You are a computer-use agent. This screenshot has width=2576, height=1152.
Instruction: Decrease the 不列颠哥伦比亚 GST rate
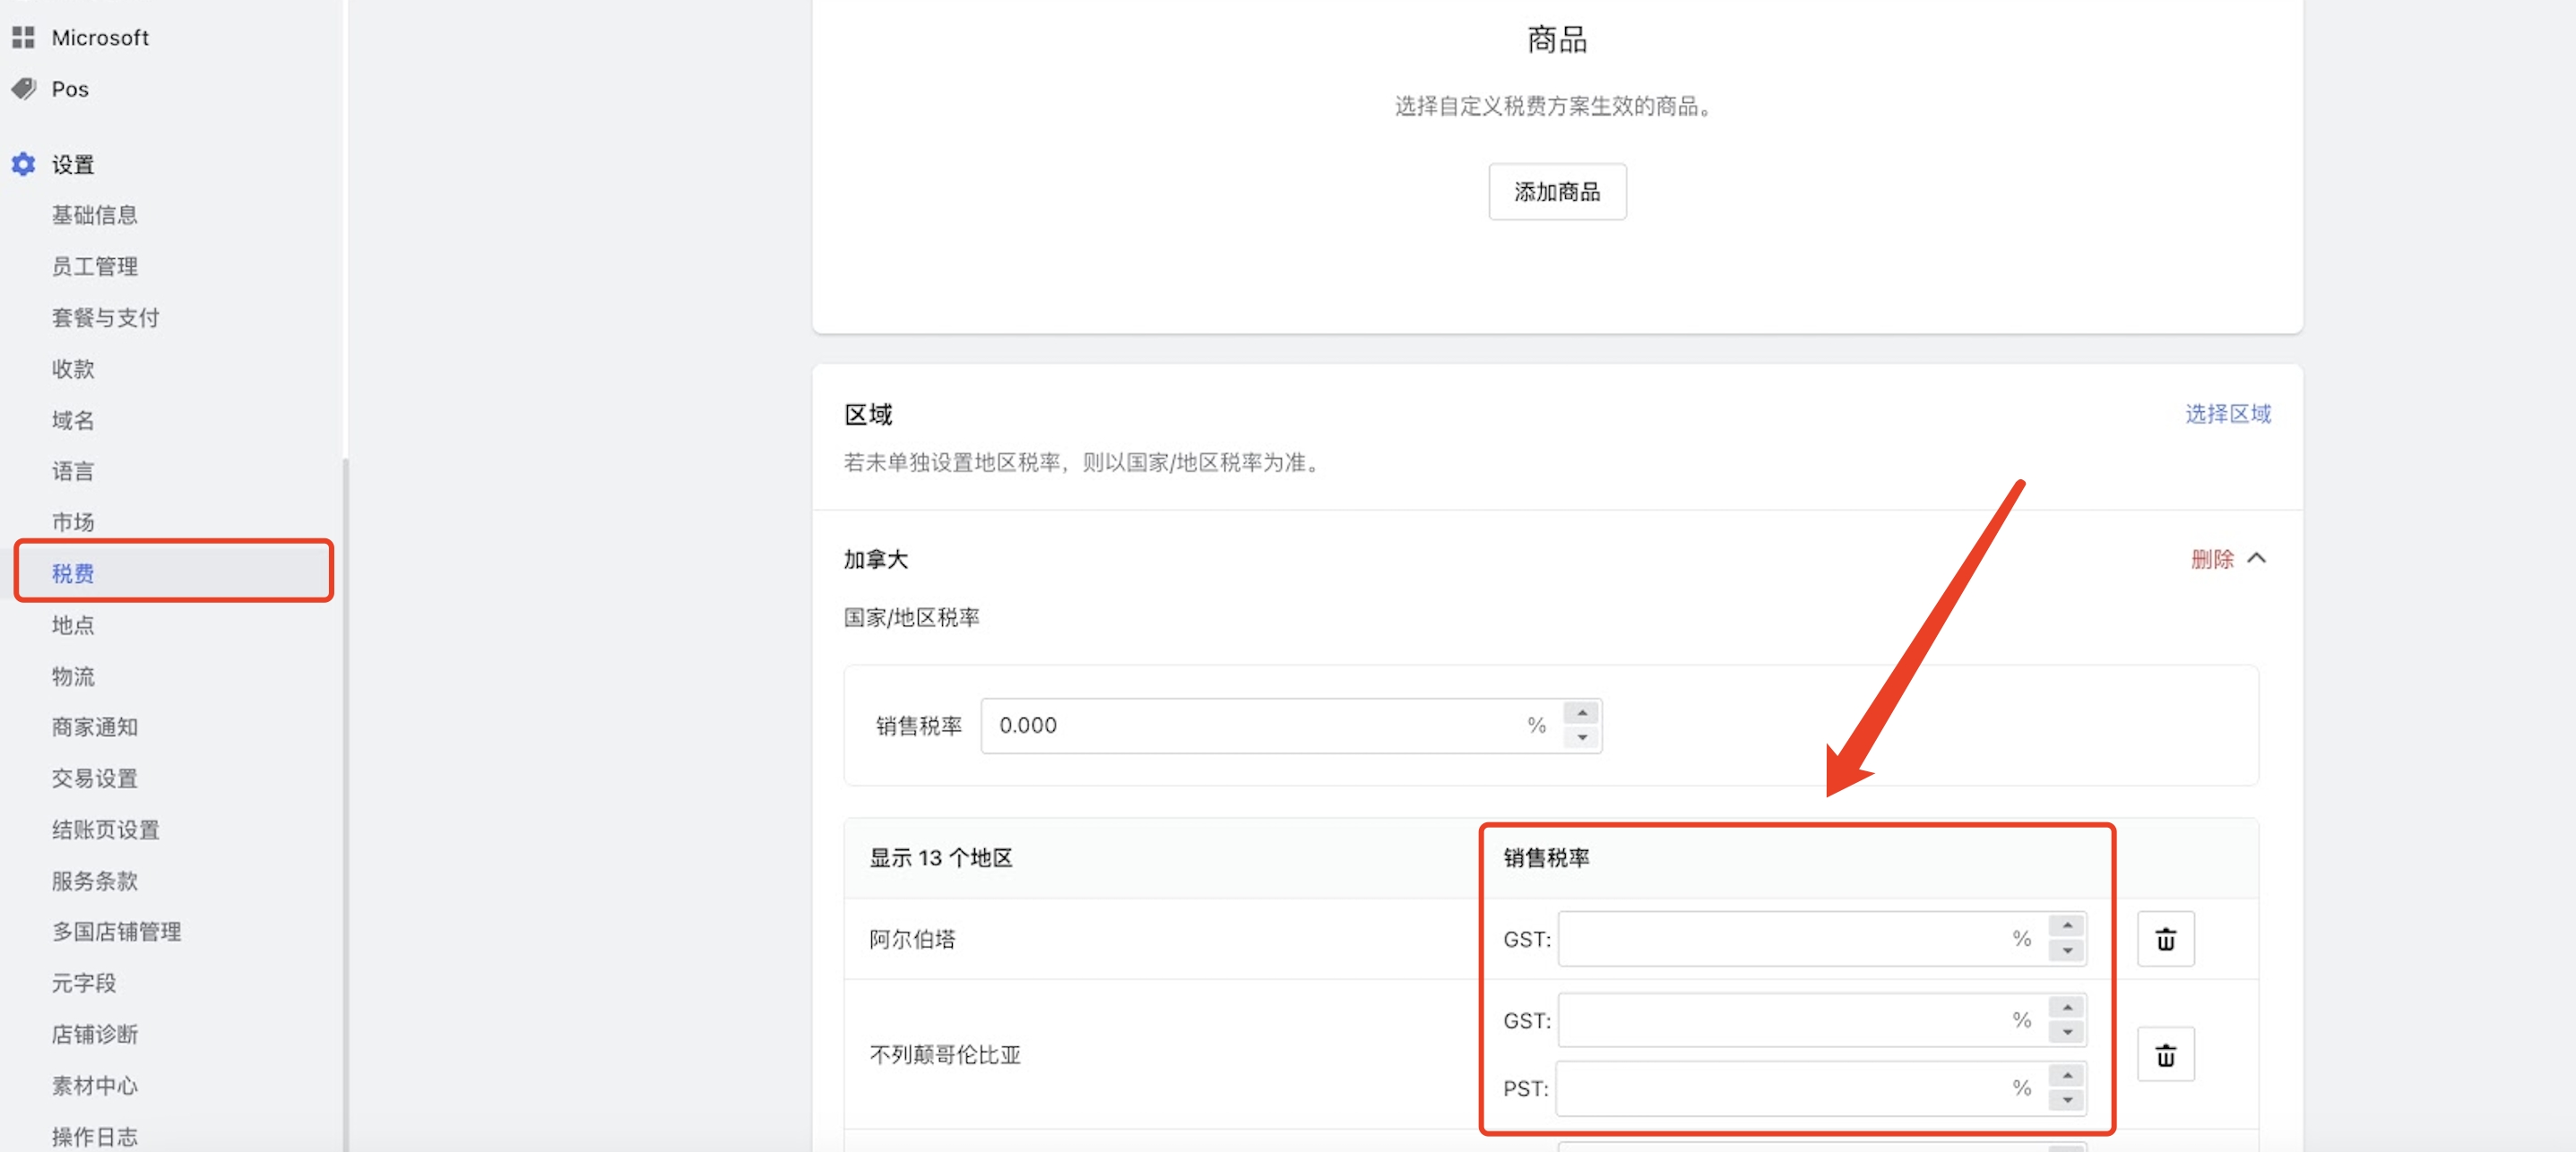coord(2067,1032)
